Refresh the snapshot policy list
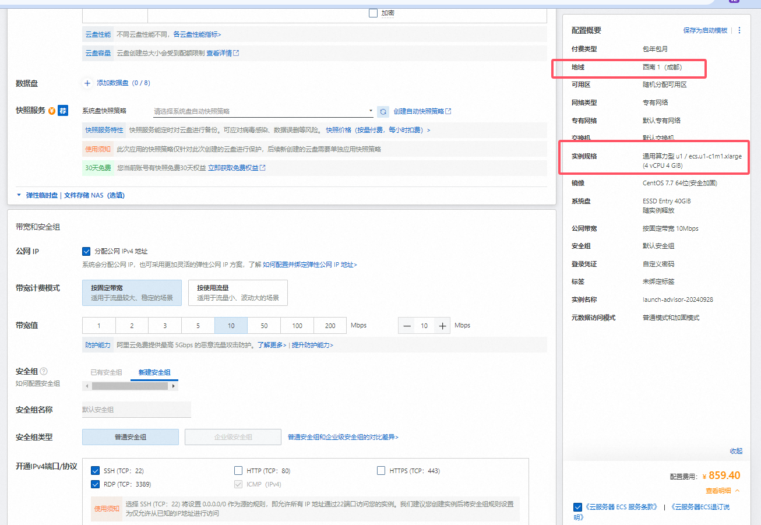 [383, 111]
